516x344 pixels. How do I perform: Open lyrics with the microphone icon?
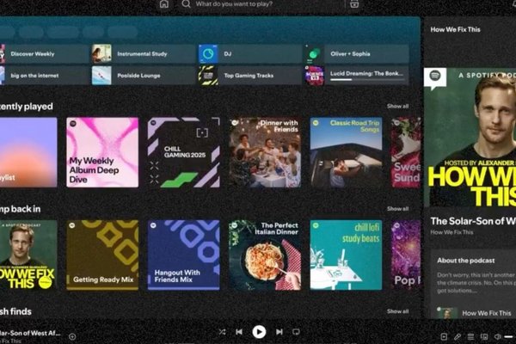(458, 336)
